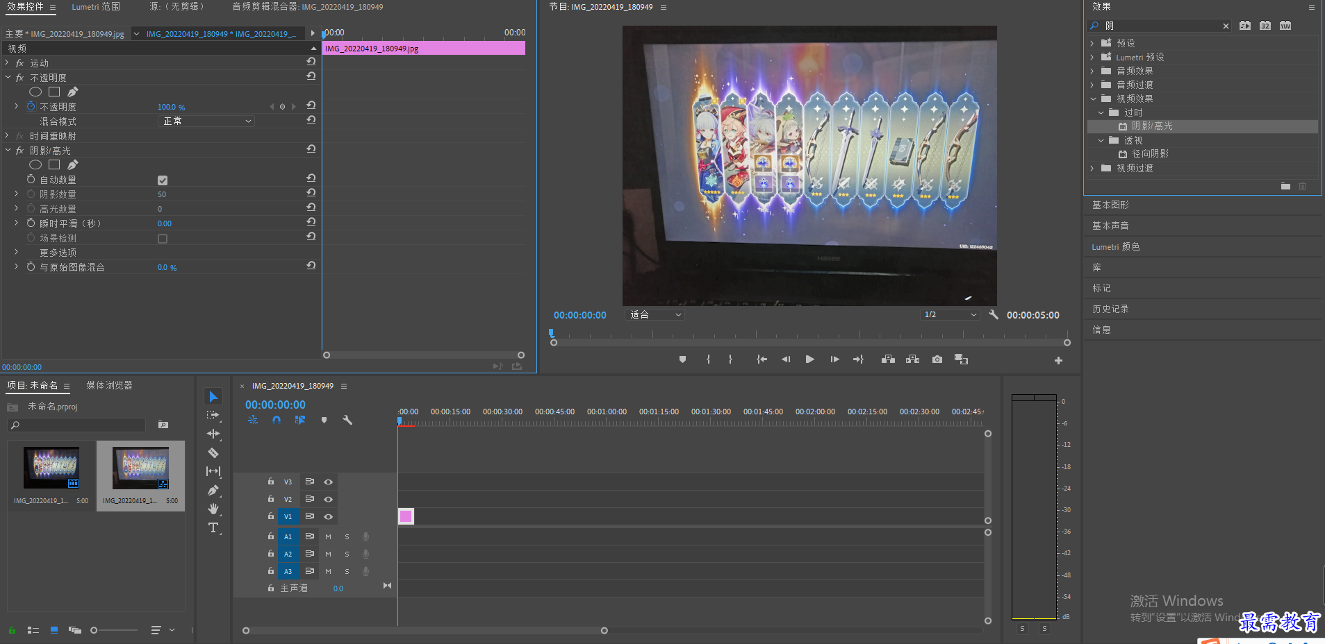Expand the 视频过渡 folder

click(1092, 168)
